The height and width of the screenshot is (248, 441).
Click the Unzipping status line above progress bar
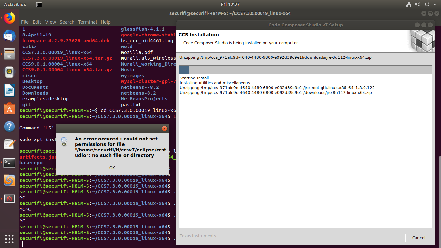(x=276, y=57)
